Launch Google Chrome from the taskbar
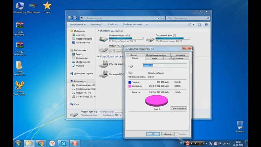Screen dimensions: 261x147 40,143
